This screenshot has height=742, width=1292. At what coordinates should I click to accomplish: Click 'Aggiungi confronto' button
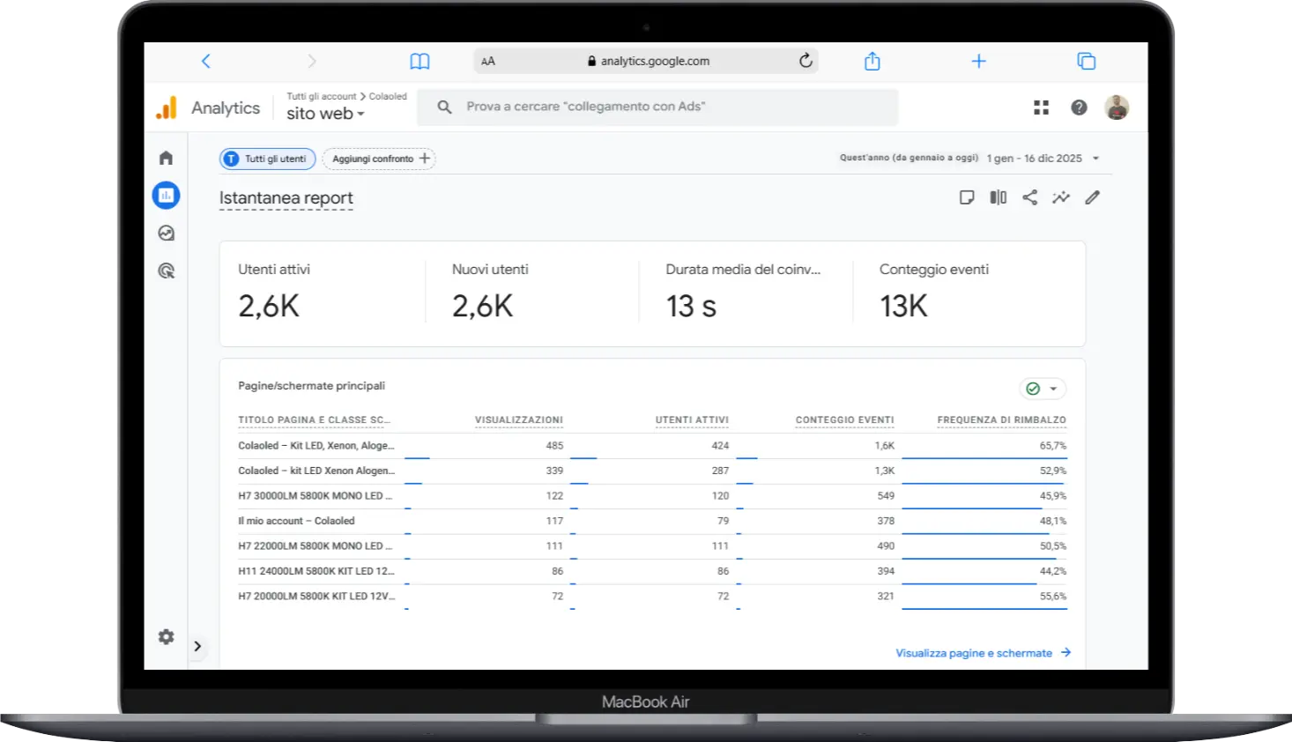coord(379,159)
